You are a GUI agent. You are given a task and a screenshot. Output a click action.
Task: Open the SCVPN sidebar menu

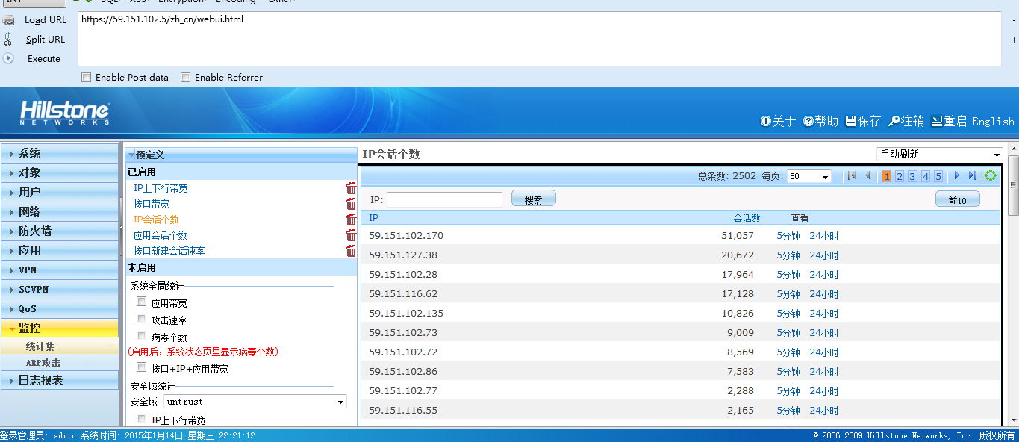point(60,289)
